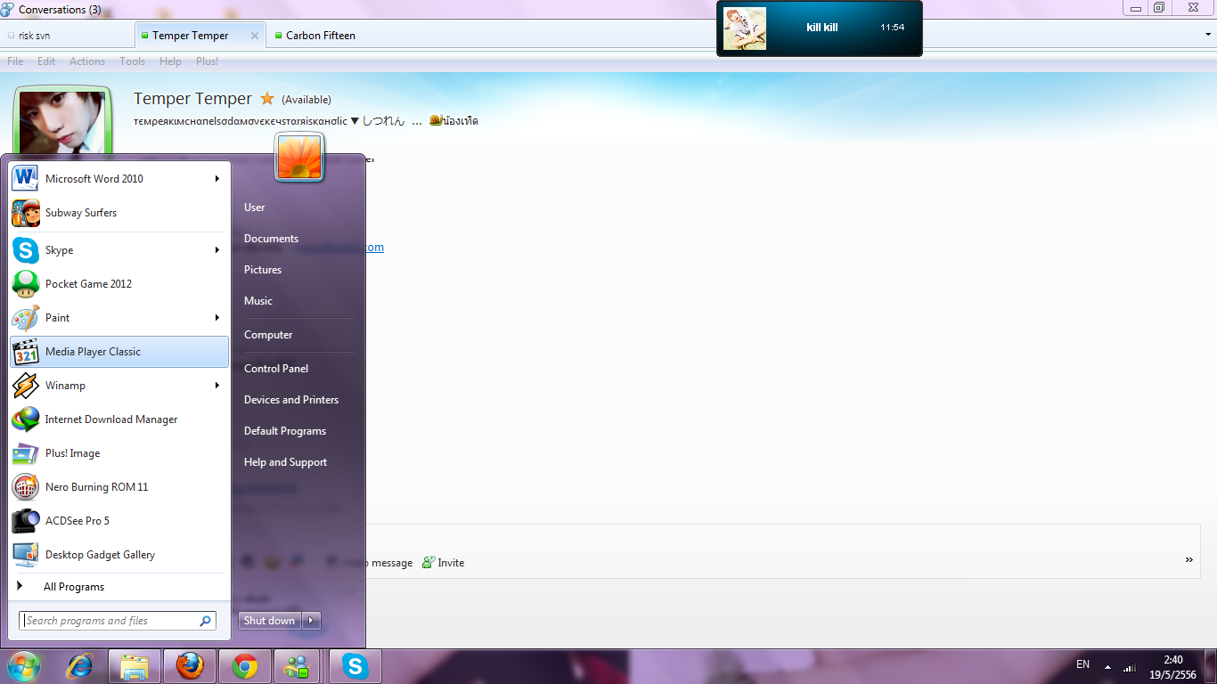Screen dimensions: 1217x684
Task: Open the conversation tab list dropdown
Action: click(1207, 35)
